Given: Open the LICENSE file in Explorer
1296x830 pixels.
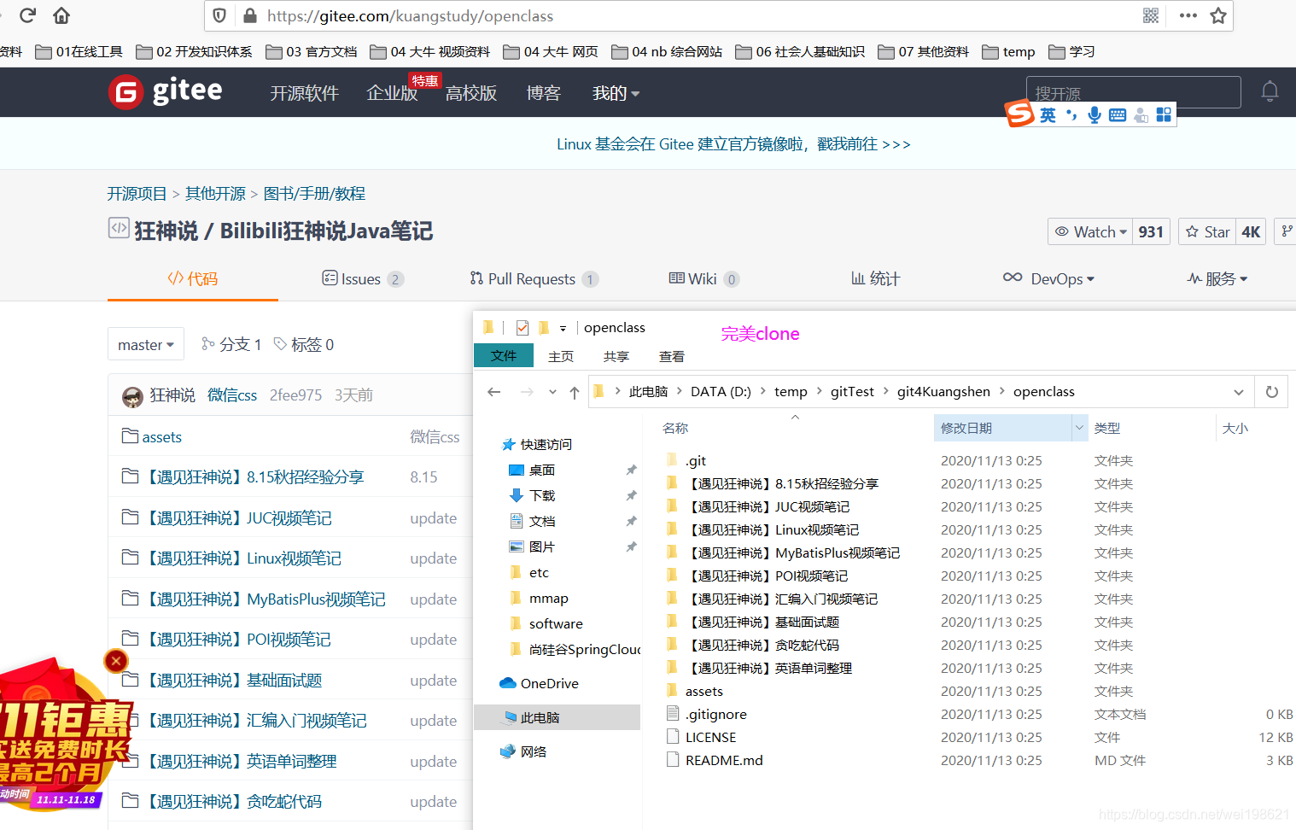Looking at the screenshot, I should point(710,737).
